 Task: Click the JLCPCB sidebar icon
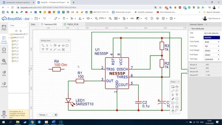click(4, 85)
